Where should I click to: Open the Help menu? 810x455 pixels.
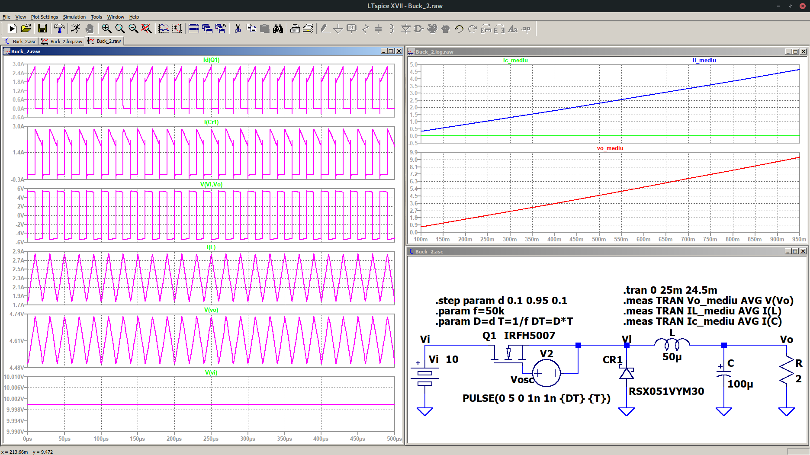[x=134, y=17]
